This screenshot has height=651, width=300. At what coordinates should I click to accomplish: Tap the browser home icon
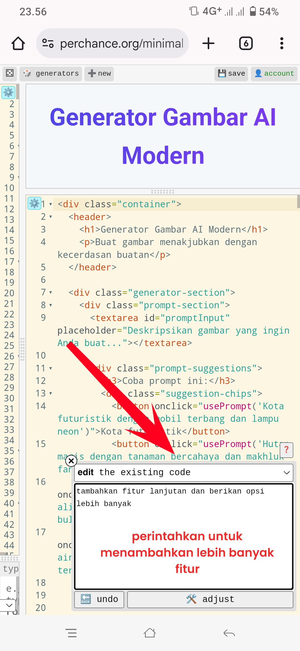(x=18, y=43)
